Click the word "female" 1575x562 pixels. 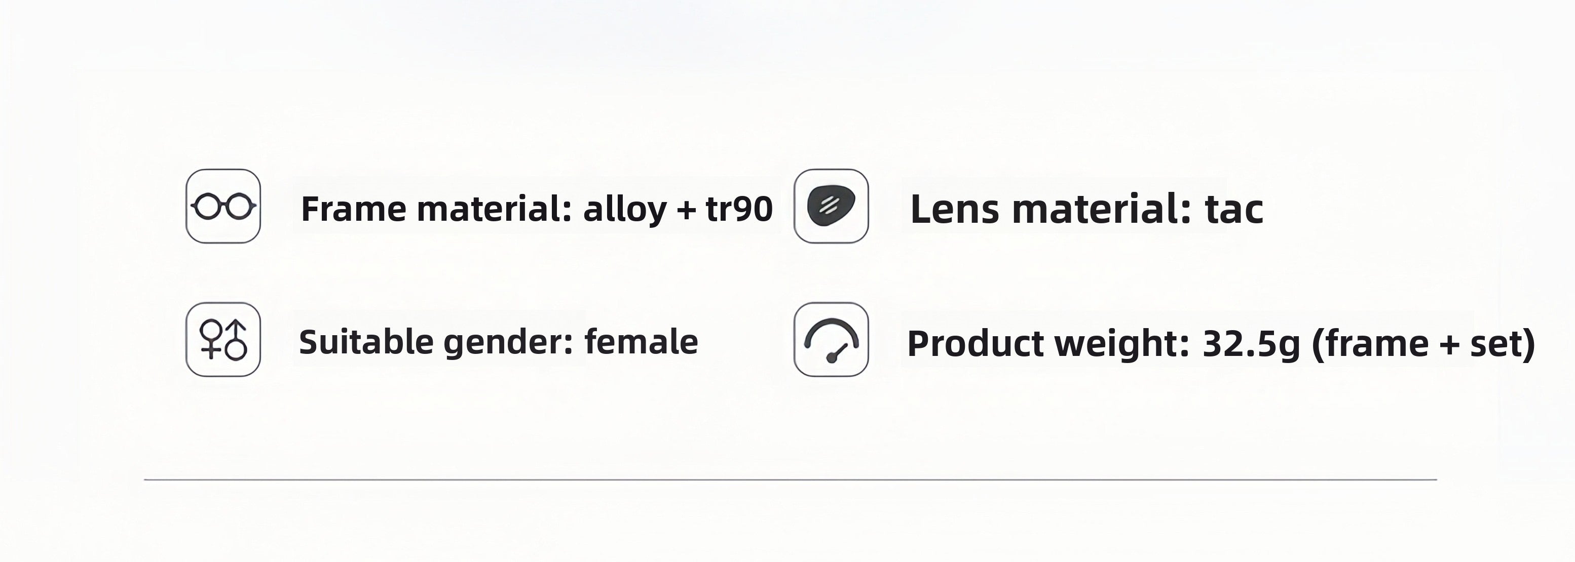642,341
